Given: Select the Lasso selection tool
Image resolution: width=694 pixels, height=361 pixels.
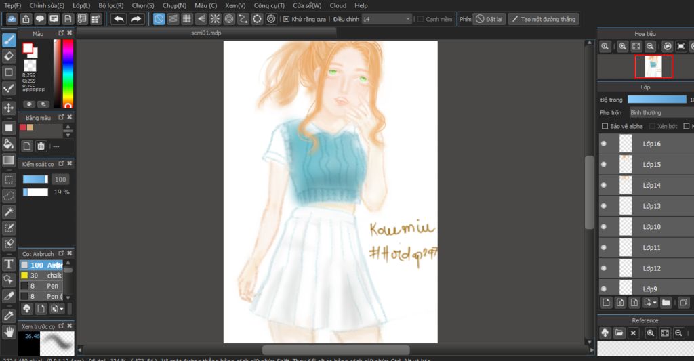Looking at the screenshot, I should (x=9, y=196).
